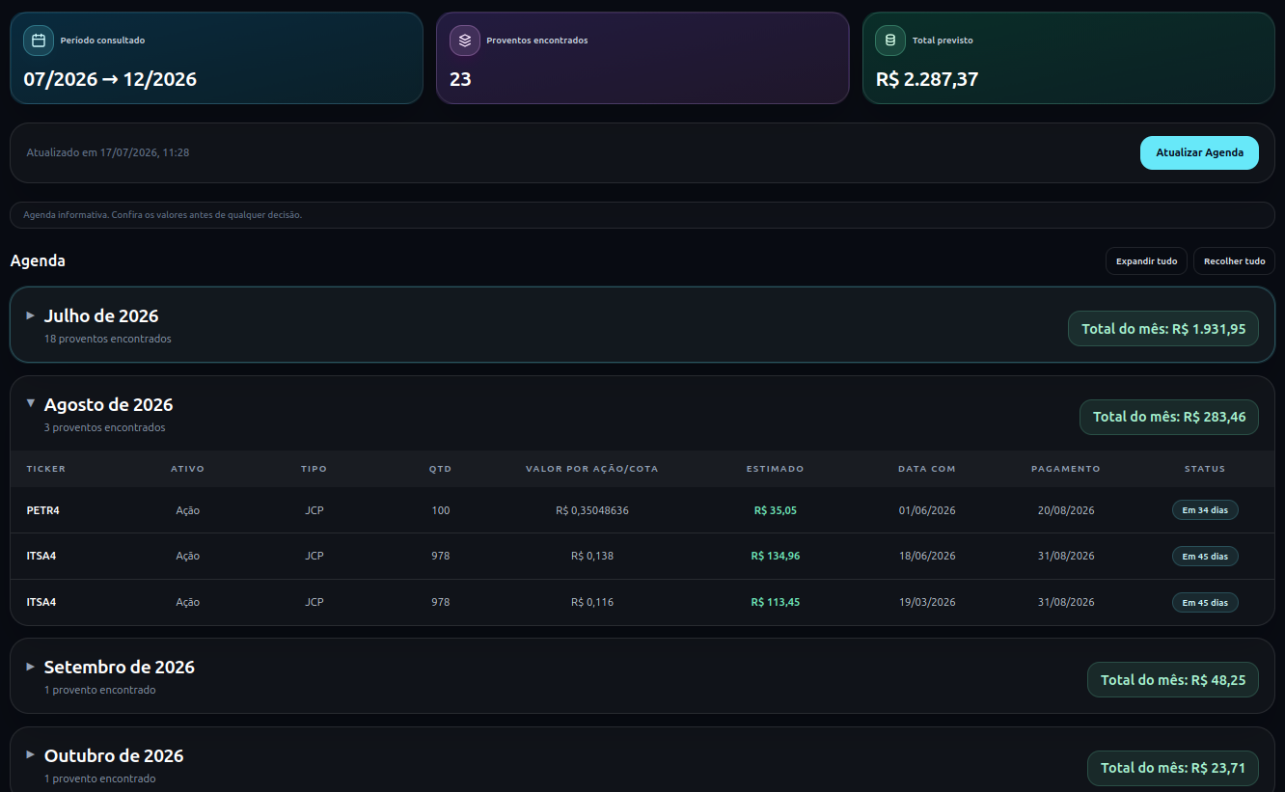Click the TICKER column header
The image size is (1285, 792).
[x=46, y=469]
